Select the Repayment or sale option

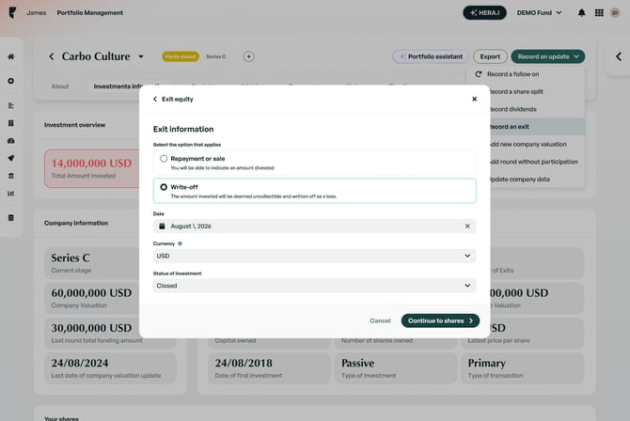coord(164,159)
